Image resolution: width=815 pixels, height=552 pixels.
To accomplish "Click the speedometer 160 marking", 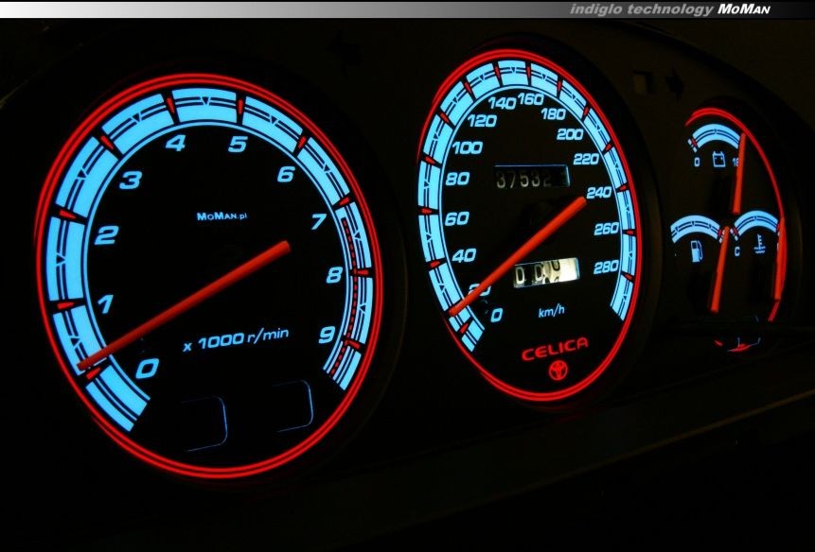I will pos(531,98).
